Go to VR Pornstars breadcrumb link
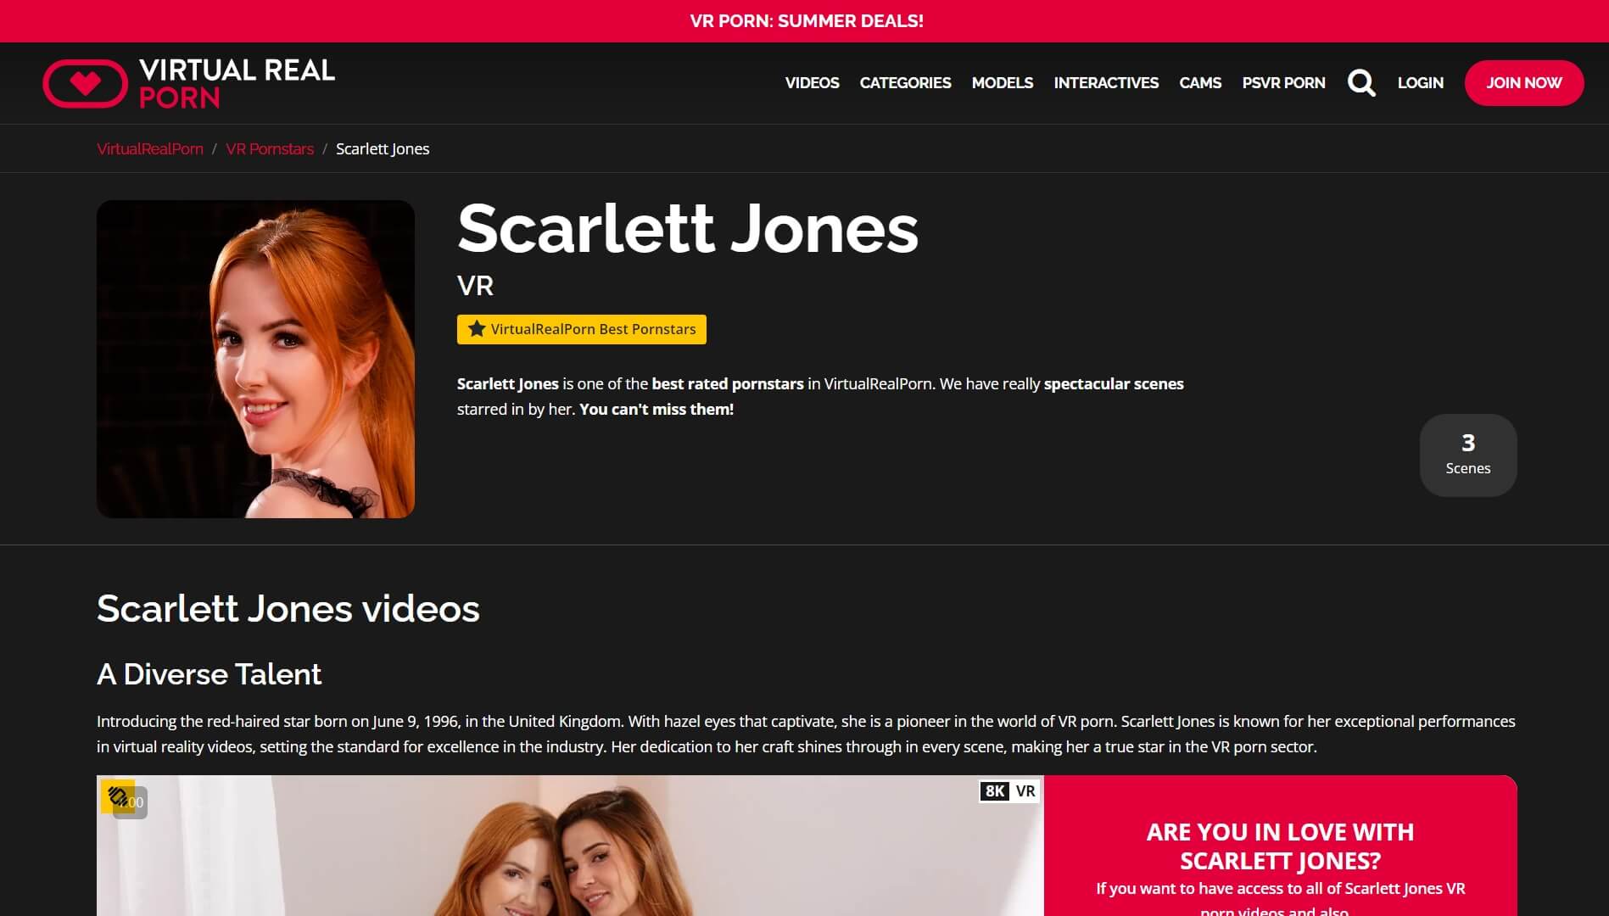This screenshot has height=916, width=1609. click(x=270, y=149)
